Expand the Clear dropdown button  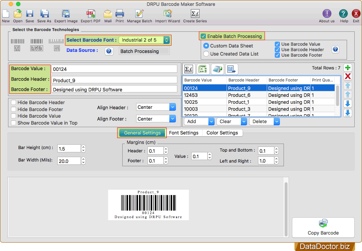pos(244,122)
